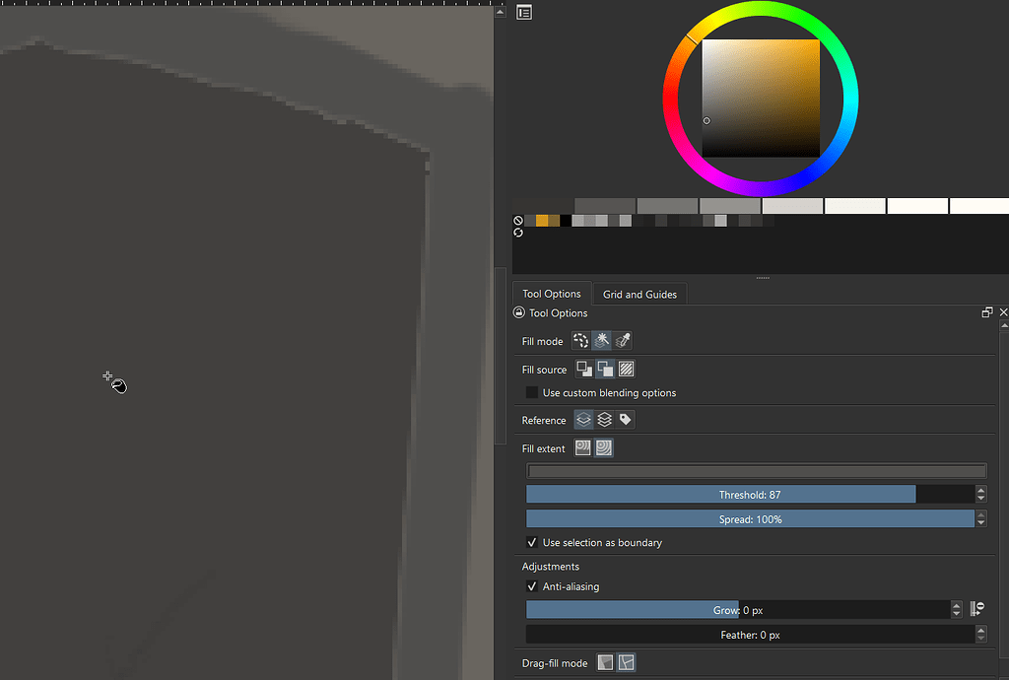Image resolution: width=1009 pixels, height=680 pixels.
Task: Float the Tool Options docker
Action: click(x=987, y=311)
